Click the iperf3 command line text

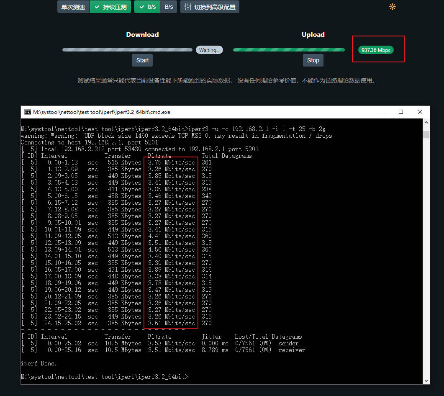[257, 129]
